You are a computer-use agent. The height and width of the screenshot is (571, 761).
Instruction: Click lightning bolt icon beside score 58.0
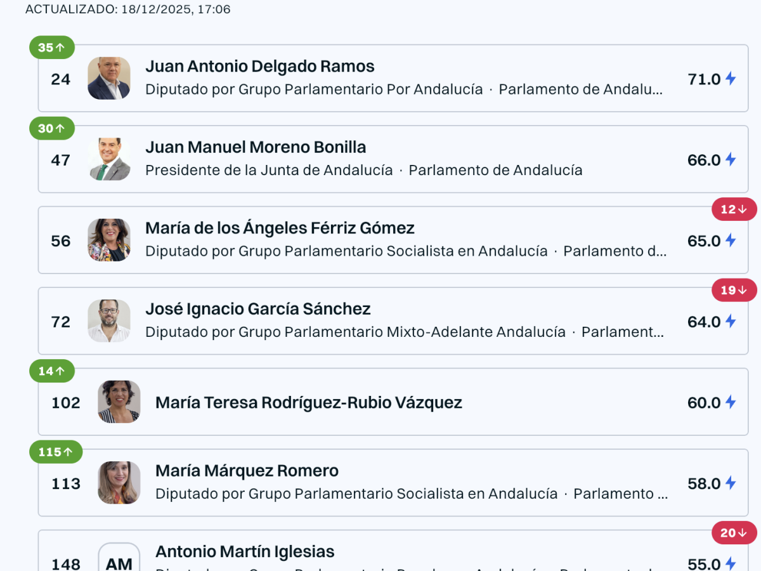tap(731, 483)
